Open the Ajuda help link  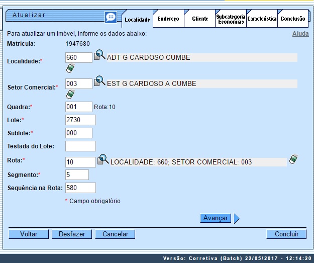point(300,34)
